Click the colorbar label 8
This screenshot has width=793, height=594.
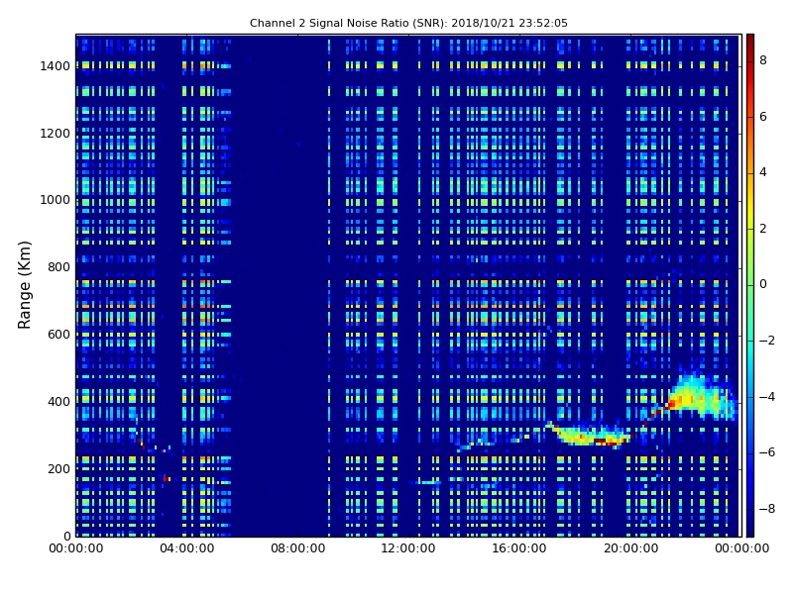click(763, 60)
